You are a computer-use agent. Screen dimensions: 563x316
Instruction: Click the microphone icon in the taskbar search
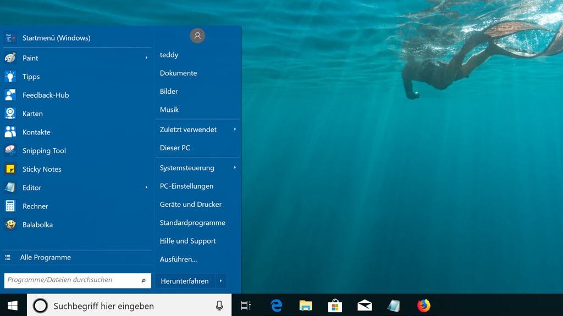tap(219, 305)
